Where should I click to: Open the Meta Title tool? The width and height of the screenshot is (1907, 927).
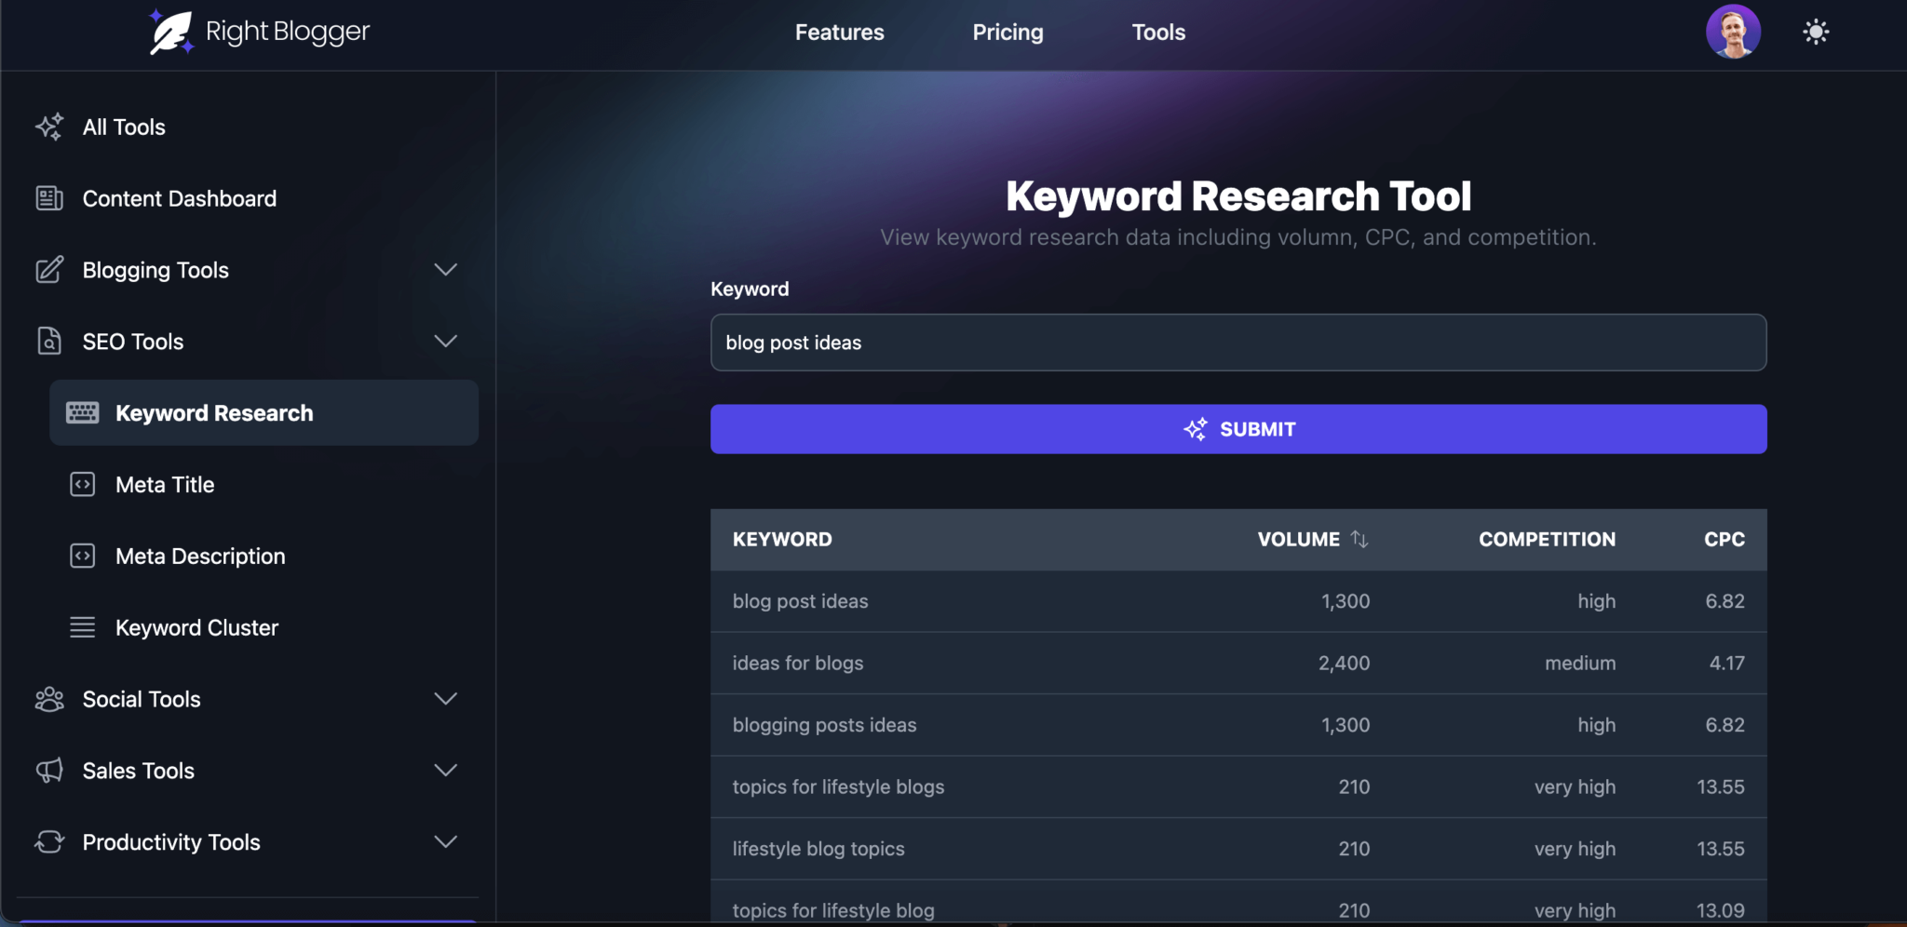click(x=165, y=484)
